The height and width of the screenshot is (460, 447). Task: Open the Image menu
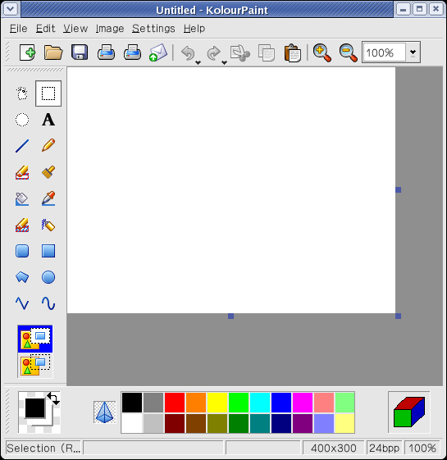click(110, 29)
